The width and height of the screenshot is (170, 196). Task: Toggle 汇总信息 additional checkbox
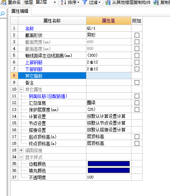[x=137, y=103]
